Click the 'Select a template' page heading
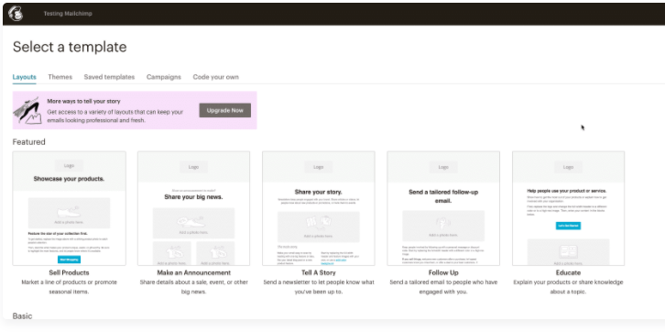Image resolution: width=665 pixels, height=332 pixels. (70, 47)
